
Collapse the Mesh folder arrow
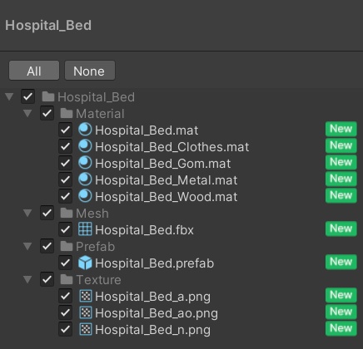click(x=27, y=213)
